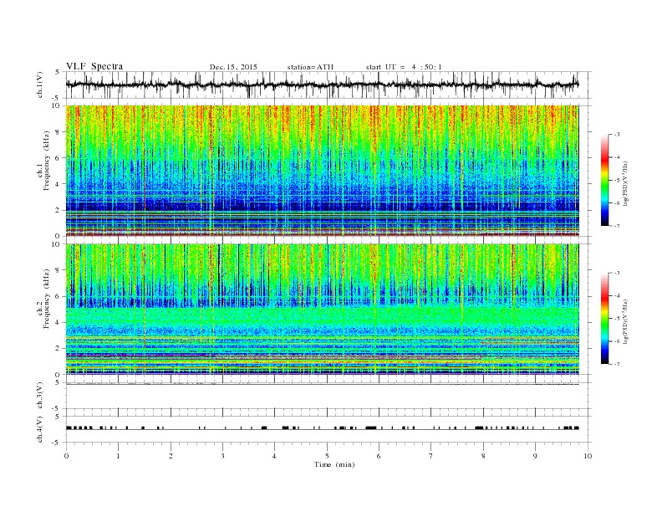Click the ch.4 pulse trace panel

[x=328, y=429]
